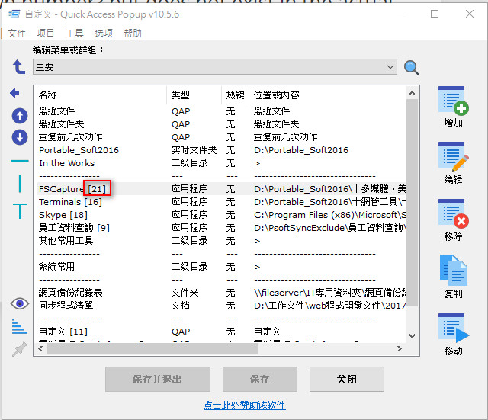488x420 pixels.
Task: Click the list's vertical scrollbar up arrow
Action: click(x=412, y=93)
